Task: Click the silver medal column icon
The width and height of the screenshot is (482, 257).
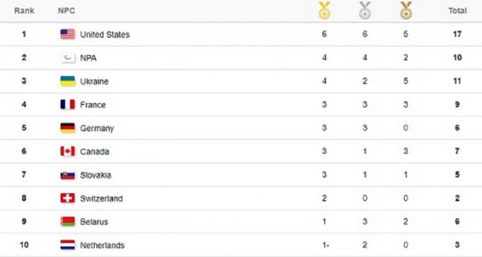Action: (365, 10)
